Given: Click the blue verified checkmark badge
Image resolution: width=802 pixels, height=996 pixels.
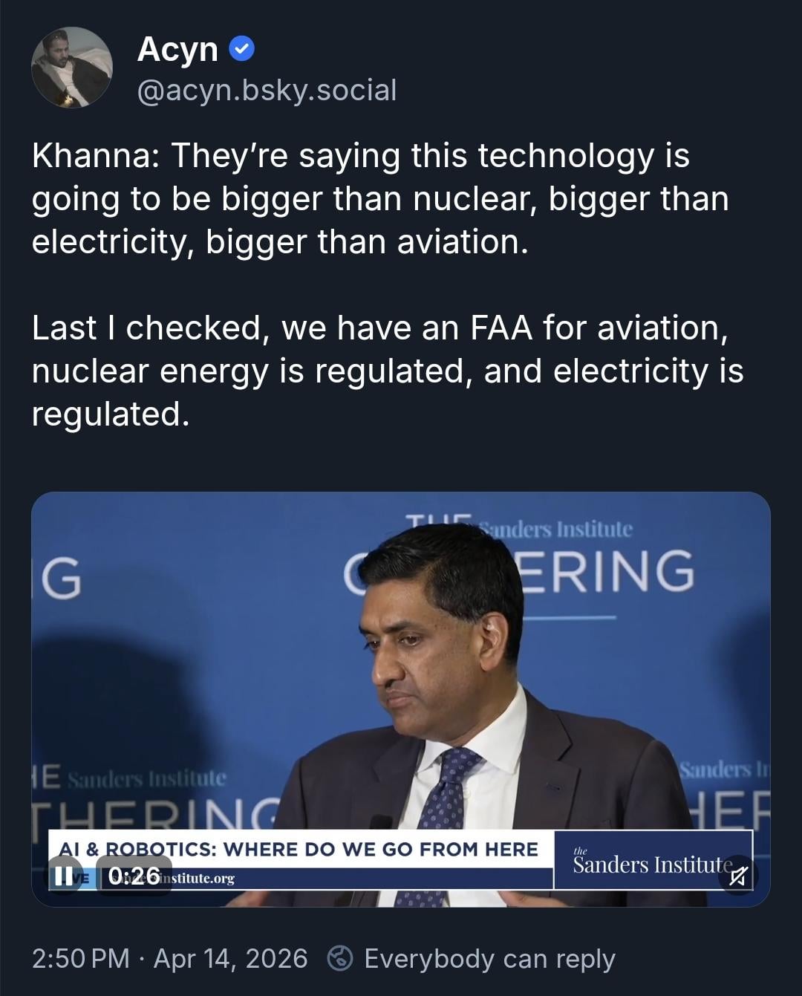Looking at the screenshot, I should click(242, 50).
